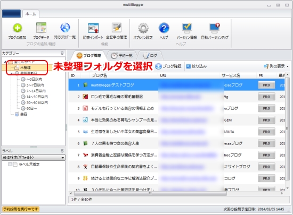Viewport: 293px width, 215px height.
Task: Select row 自動車保険や生命保険の契約書
Action: (176, 167)
